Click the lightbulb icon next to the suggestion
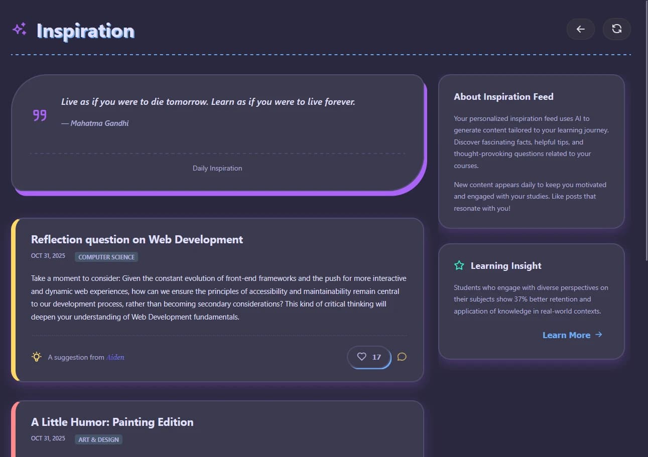This screenshot has height=457, width=648. tap(36, 357)
